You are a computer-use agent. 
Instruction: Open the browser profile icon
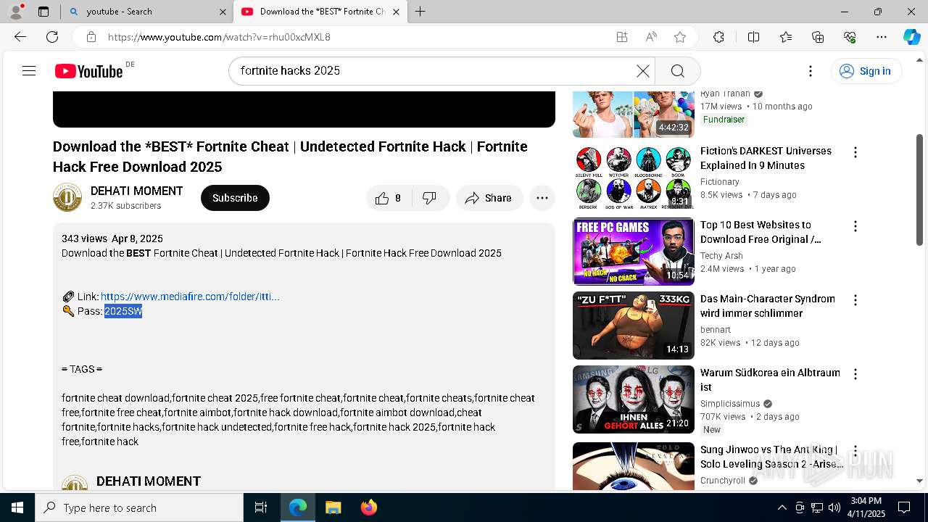pyautogui.click(x=16, y=12)
